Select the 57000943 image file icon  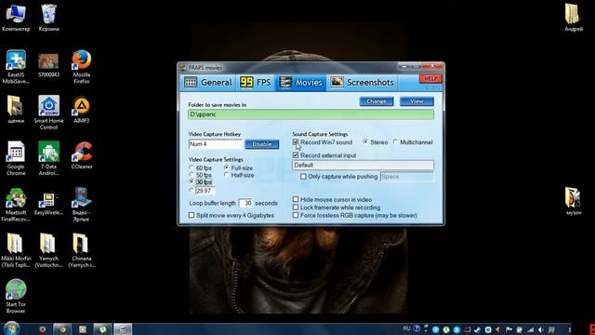click(48, 64)
